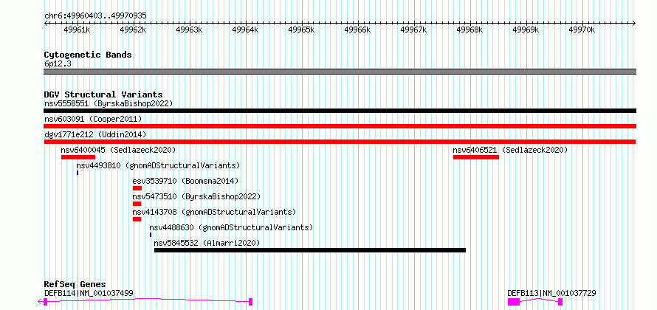
Task: Click the 6p12.3 band label
Action: coord(58,63)
